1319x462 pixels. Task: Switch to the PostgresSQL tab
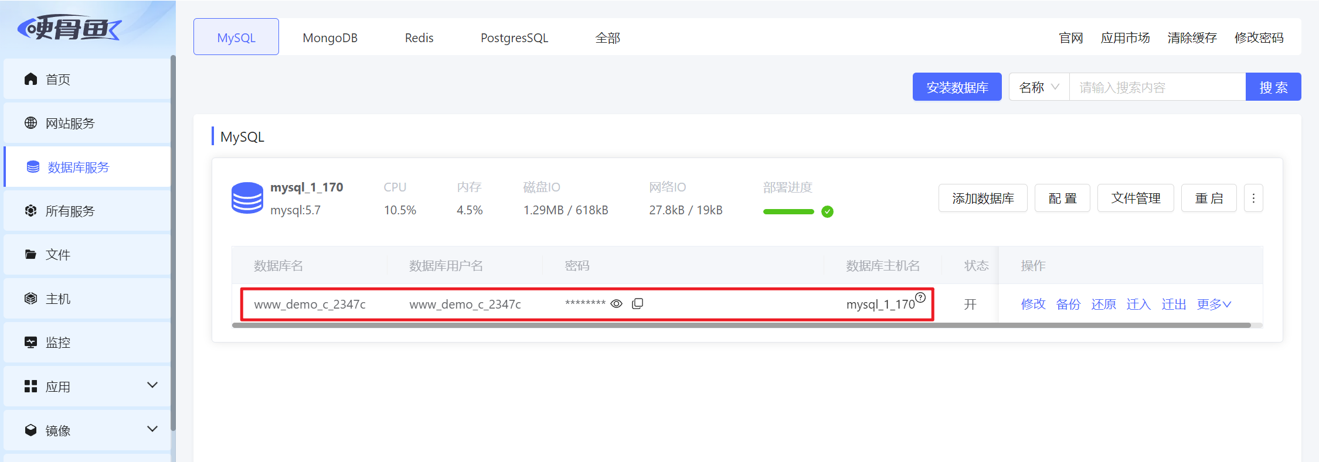tap(514, 37)
